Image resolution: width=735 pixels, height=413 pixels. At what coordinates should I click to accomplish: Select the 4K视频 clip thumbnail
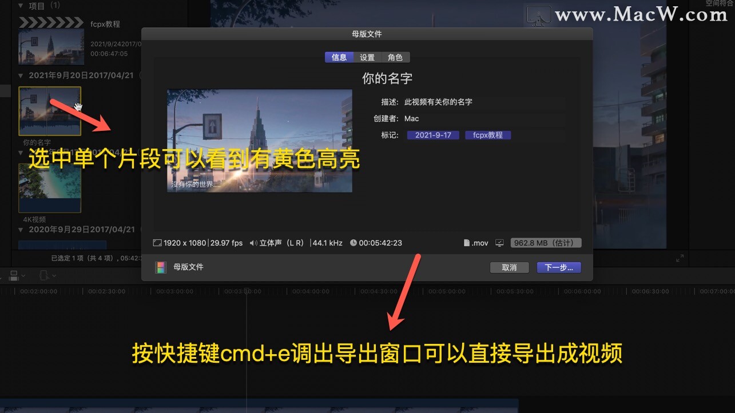click(x=50, y=188)
